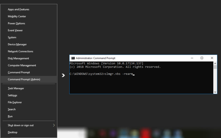The width and height of the screenshot is (221, 138).
Task: Launch Event Viewer
Action: (x=15, y=30)
